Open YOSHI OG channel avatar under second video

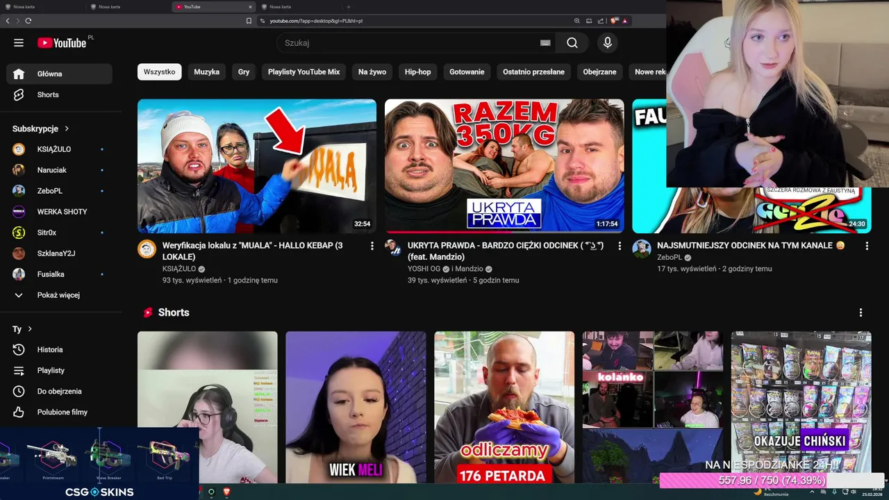[x=393, y=249]
